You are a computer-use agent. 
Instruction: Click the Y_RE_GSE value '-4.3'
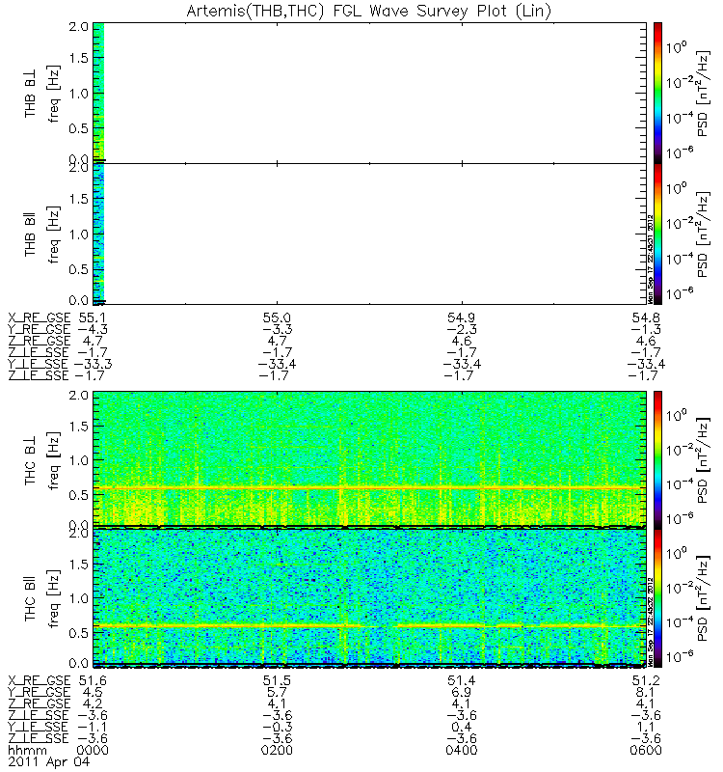click(x=93, y=329)
